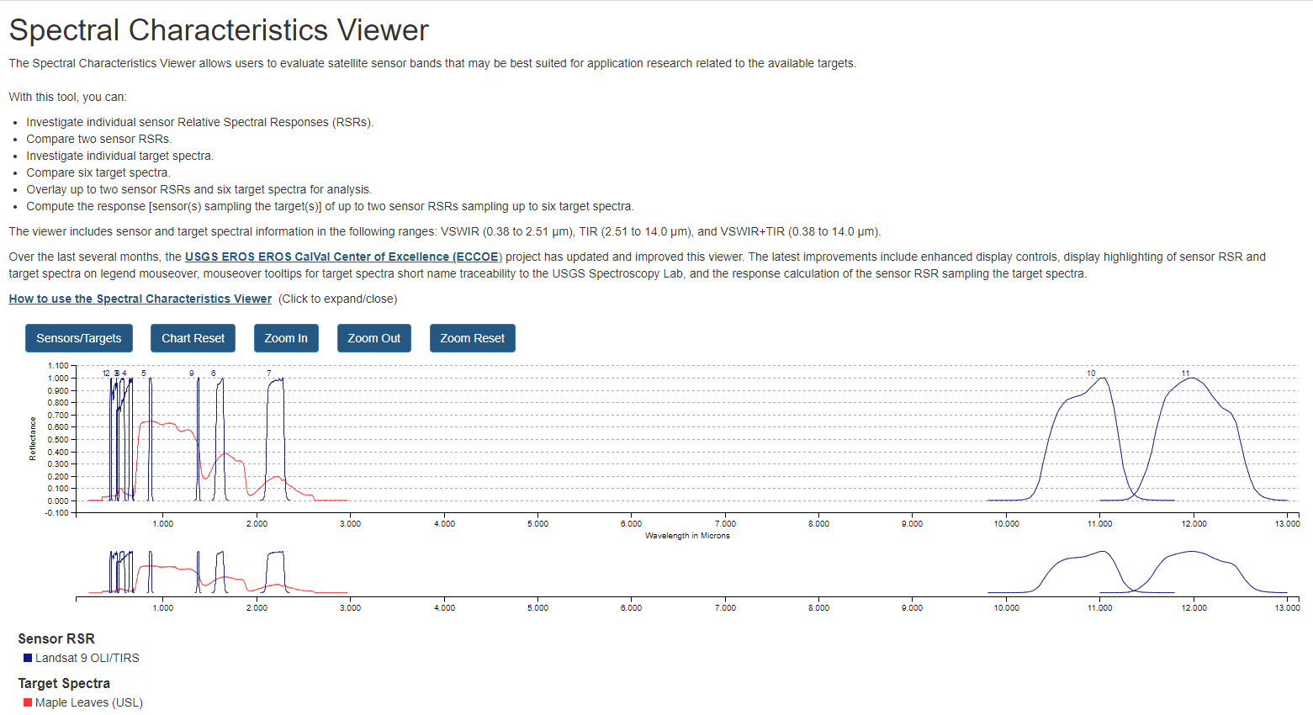Click the Reflectance axis label
The height and width of the screenshot is (715, 1313).
click(31, 438)
